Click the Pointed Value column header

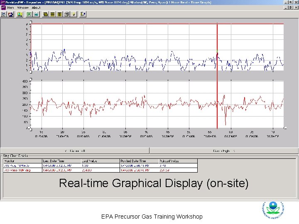click(x=178, y=161)
